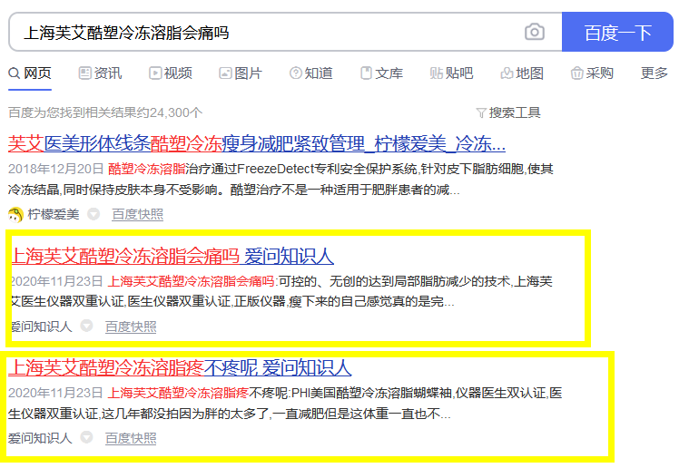Screen dimensions: 689x468
Task: Open result 上海芙艾酷塑冷冻溶脂疼不疼呢 爱问知识人
Action: (180, 367)
